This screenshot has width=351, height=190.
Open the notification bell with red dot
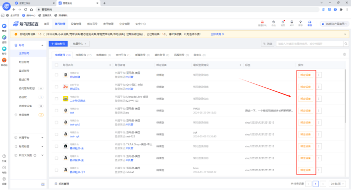tap(283, 22)
